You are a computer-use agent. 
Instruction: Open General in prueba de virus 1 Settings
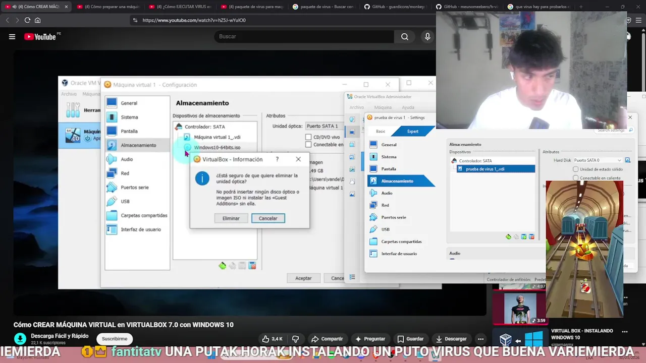coord(389,145)
